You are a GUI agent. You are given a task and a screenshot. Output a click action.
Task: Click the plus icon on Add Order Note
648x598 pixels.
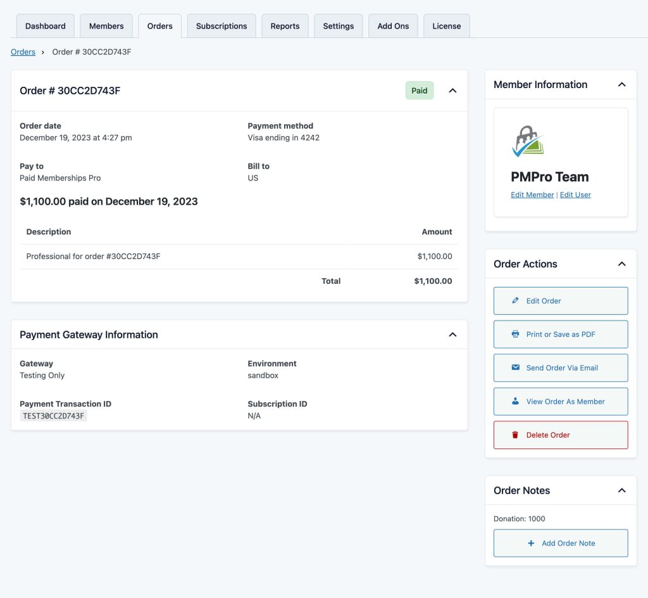click(531, 544)
